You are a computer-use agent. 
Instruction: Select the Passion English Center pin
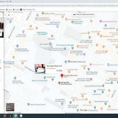pyautogui.click(x=28, y=104)
